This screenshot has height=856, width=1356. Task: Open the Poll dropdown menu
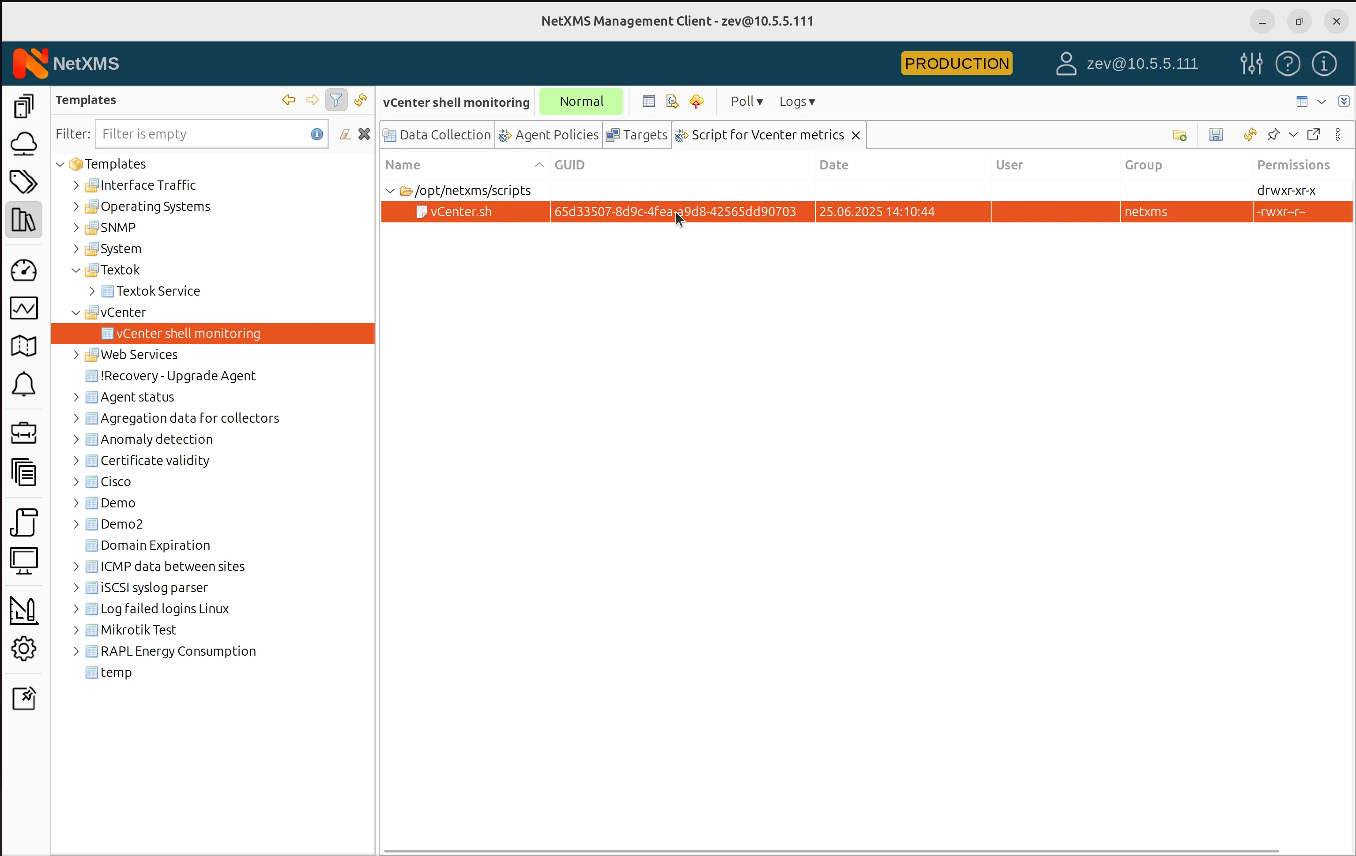[x=745, y=101]
